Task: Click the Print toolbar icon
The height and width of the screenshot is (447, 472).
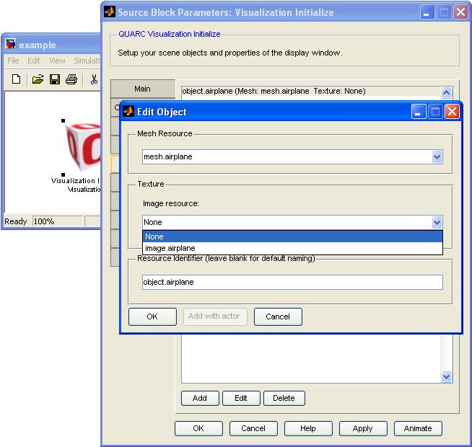Action: point(71,79)
